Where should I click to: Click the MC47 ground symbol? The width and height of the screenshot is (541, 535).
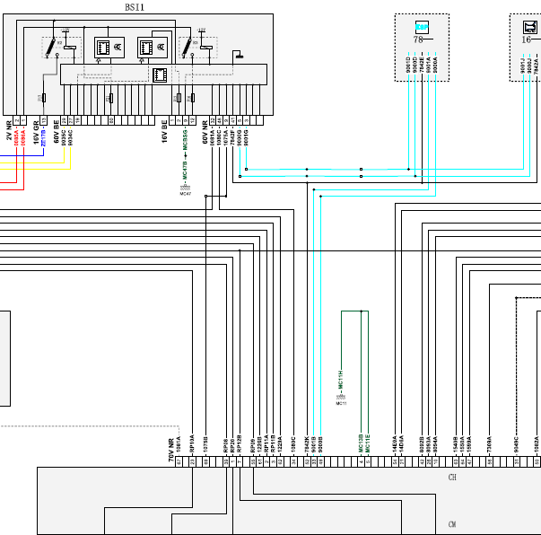click(186, 190)
